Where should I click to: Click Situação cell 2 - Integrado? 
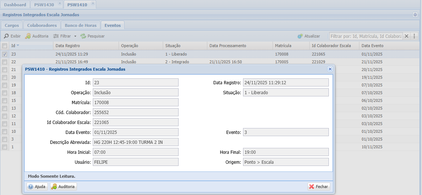[177, 62]
